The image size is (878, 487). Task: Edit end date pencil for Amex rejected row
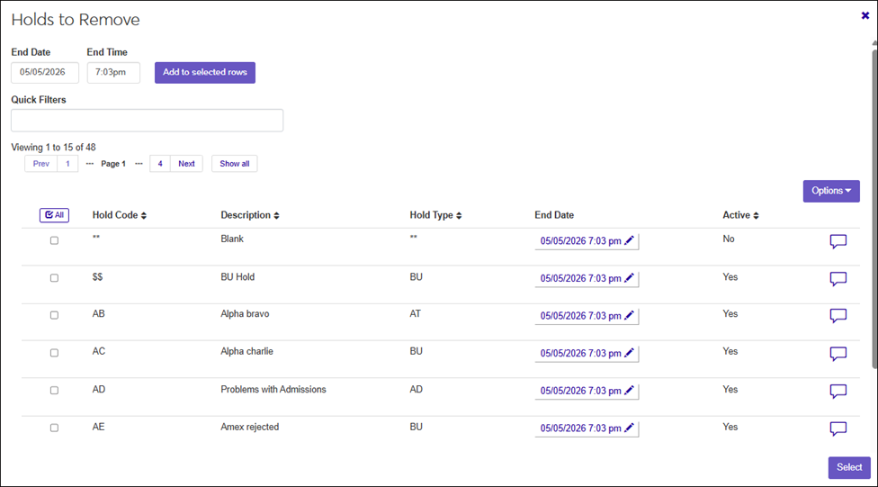pos(630,428)
